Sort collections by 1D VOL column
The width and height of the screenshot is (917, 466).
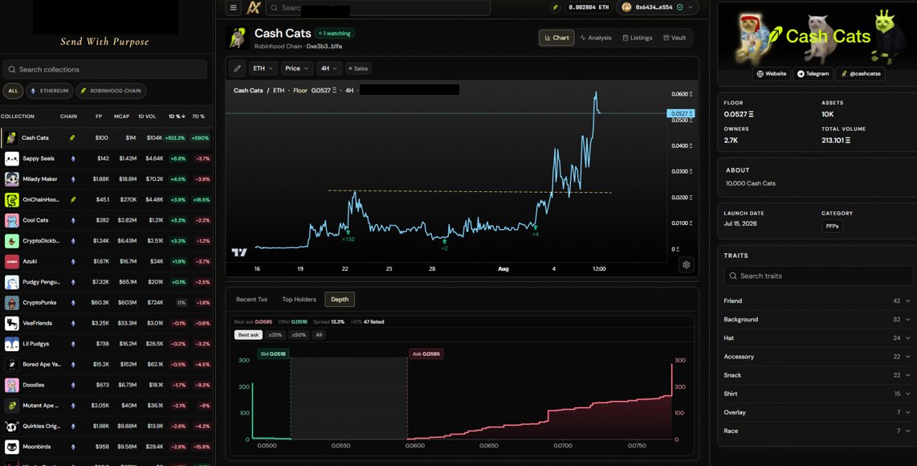pos(147,117)
